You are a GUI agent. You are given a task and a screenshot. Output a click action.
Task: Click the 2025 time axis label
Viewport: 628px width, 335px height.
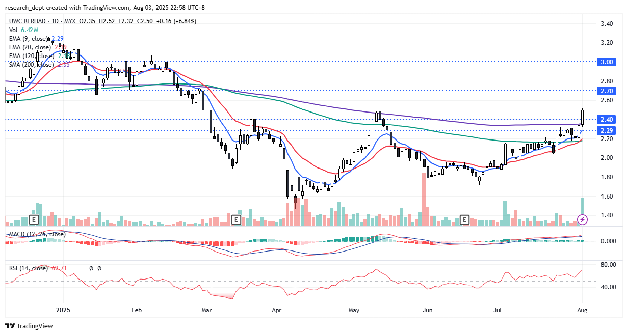(x=64, y=310)
